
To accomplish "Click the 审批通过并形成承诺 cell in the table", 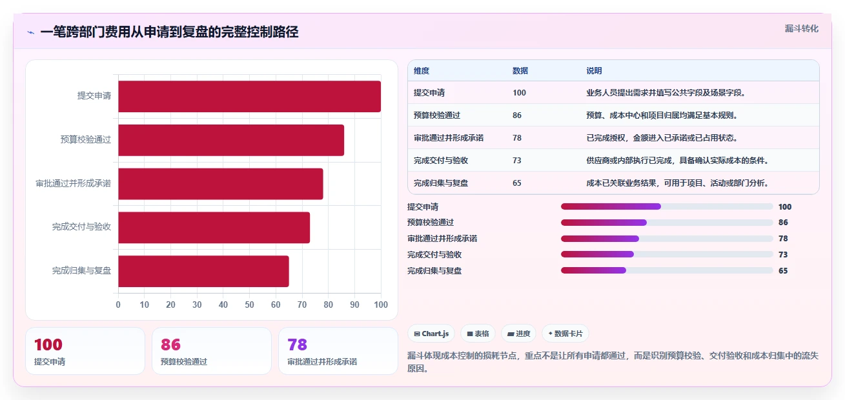I will (x=449, y=138).
